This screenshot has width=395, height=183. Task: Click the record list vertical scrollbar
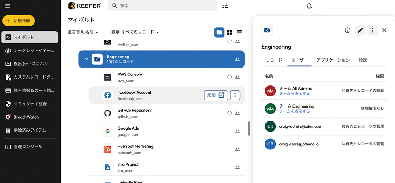(x=249, y=128)
